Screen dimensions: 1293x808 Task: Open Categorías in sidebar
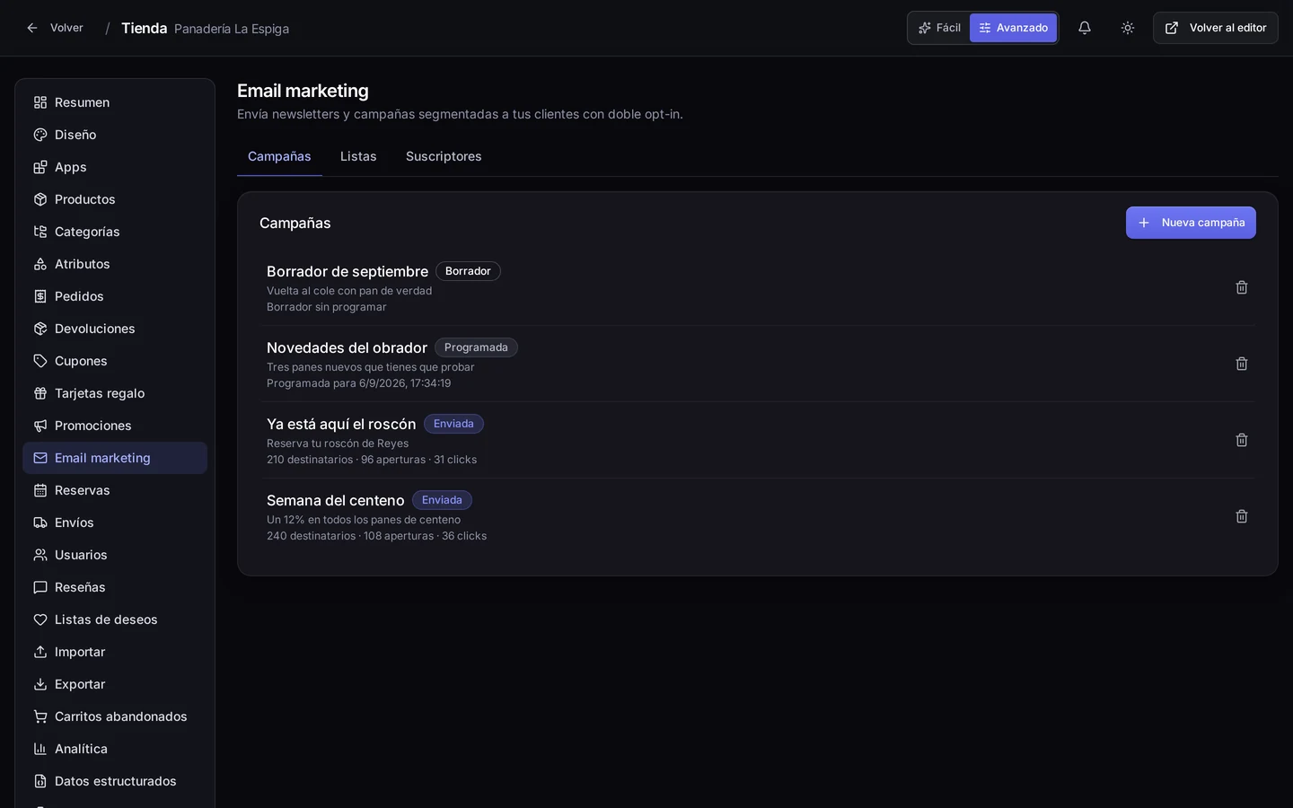pyautogui.click(x=115, y=232)
